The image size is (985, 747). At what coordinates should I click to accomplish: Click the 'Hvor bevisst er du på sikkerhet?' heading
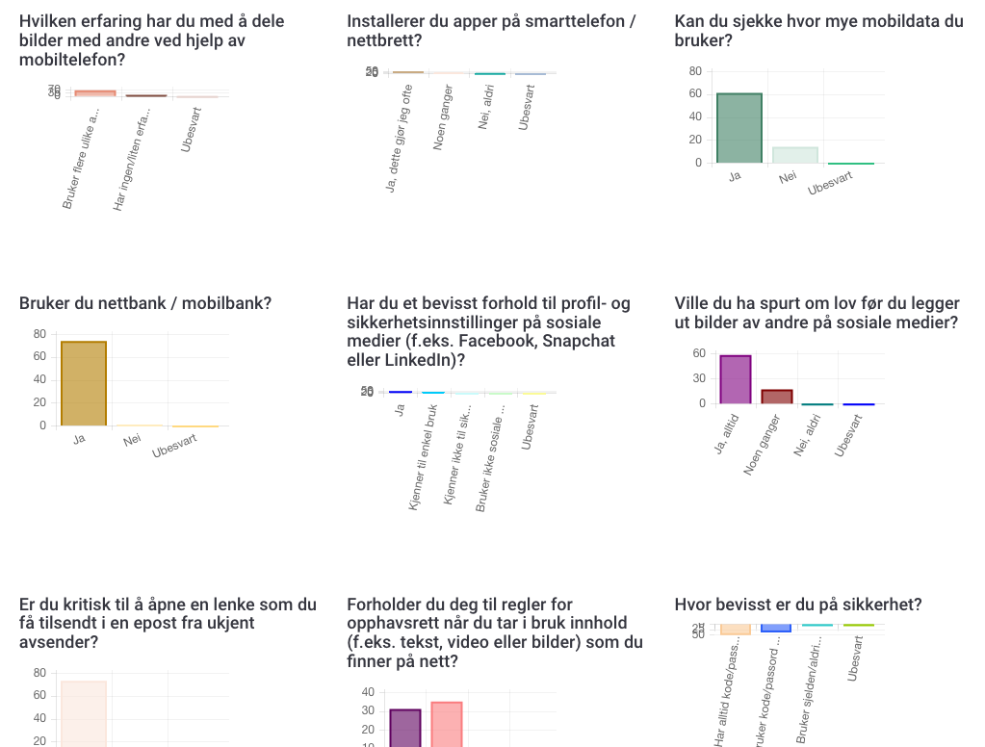pyautogui.click(x=798, y=605)
